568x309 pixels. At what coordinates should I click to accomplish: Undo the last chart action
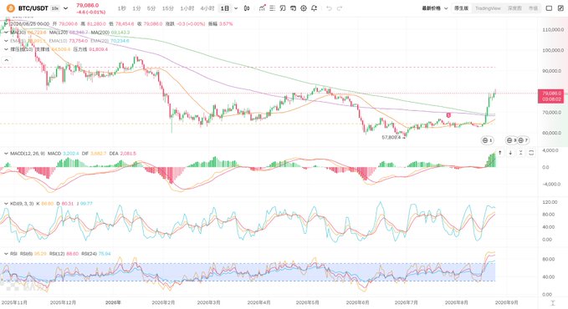pos(329,8)
